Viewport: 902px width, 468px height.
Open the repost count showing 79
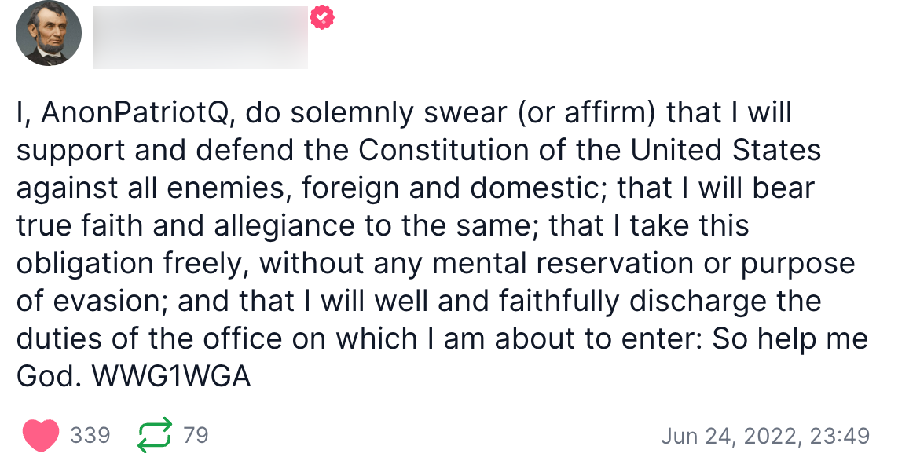pyautogui.click(x=194, y=434)
